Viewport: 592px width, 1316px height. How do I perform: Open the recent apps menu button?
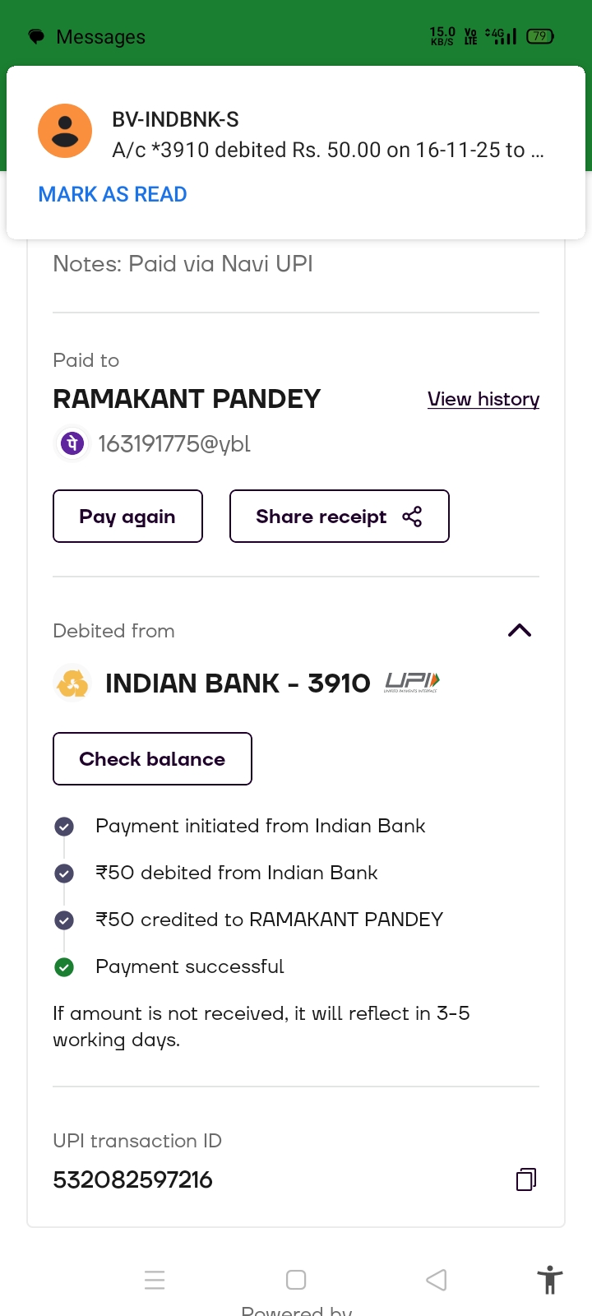[x=155, y=1281]
